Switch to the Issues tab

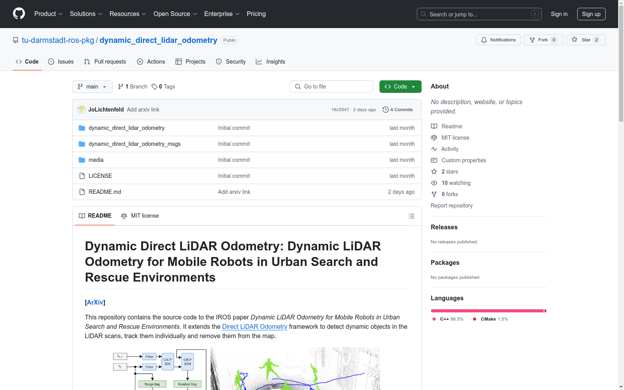pos(61,62)
